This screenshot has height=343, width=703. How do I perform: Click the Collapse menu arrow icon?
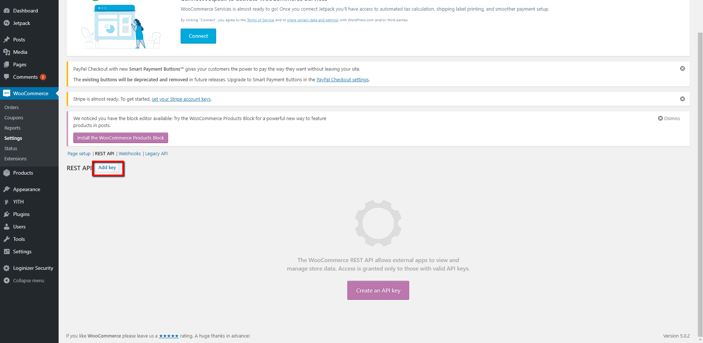[x=7, y=280]
